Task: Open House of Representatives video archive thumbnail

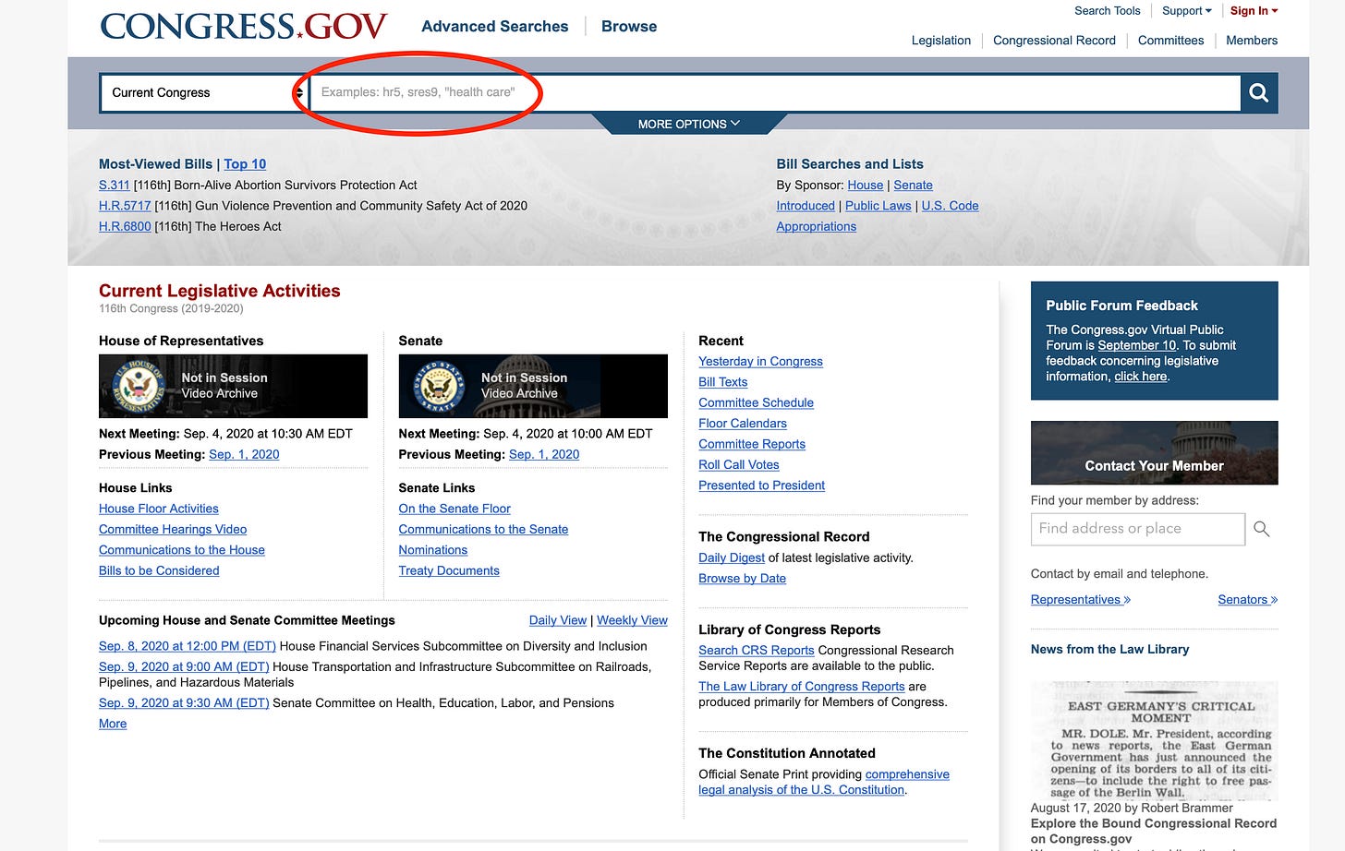Action: point(233,386)
